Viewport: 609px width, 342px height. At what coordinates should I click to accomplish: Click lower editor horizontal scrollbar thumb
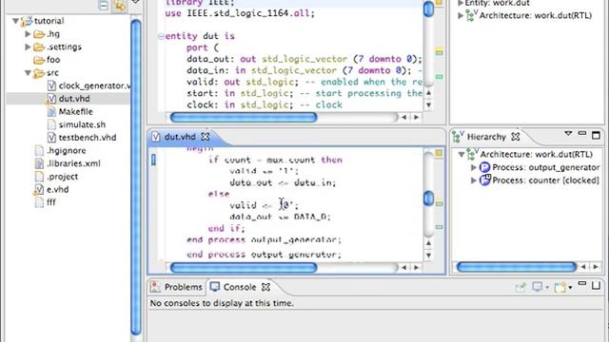tap(244, 267)
